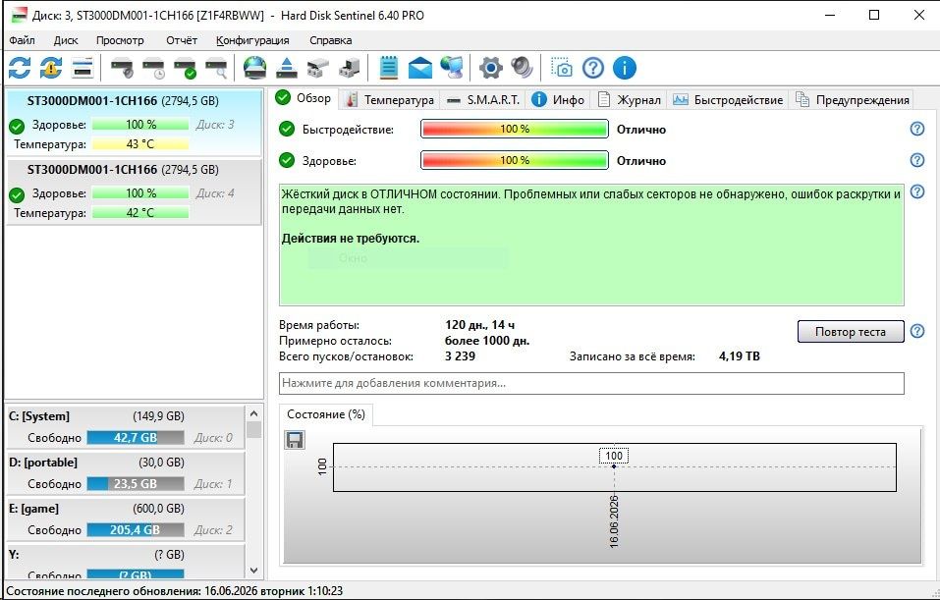Click the scroll up arrow in the partition list
The height and width of the screenshot is (600, 940).
[x=253, y=413]
